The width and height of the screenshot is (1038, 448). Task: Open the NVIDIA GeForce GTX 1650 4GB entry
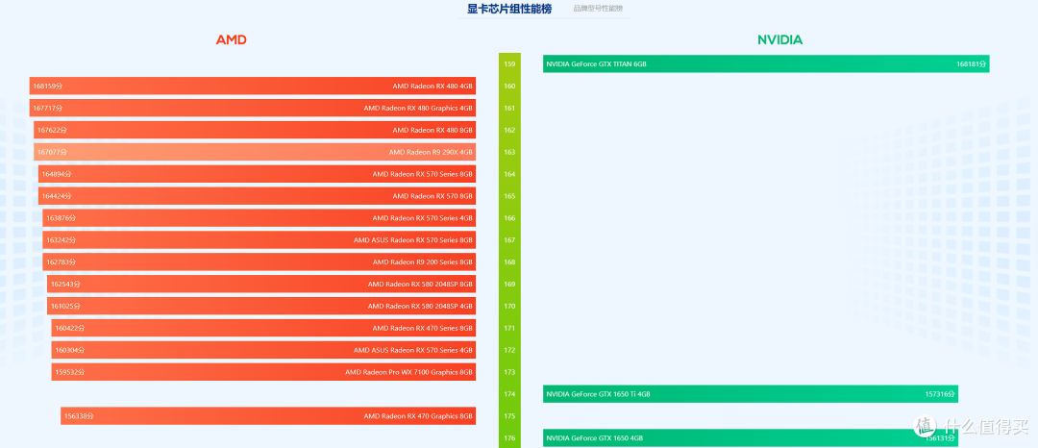pyautogui.click(x=750, y=438)
